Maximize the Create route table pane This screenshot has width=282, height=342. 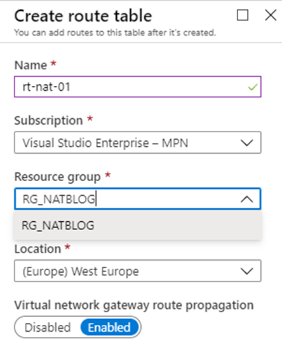tap(243, 15)
